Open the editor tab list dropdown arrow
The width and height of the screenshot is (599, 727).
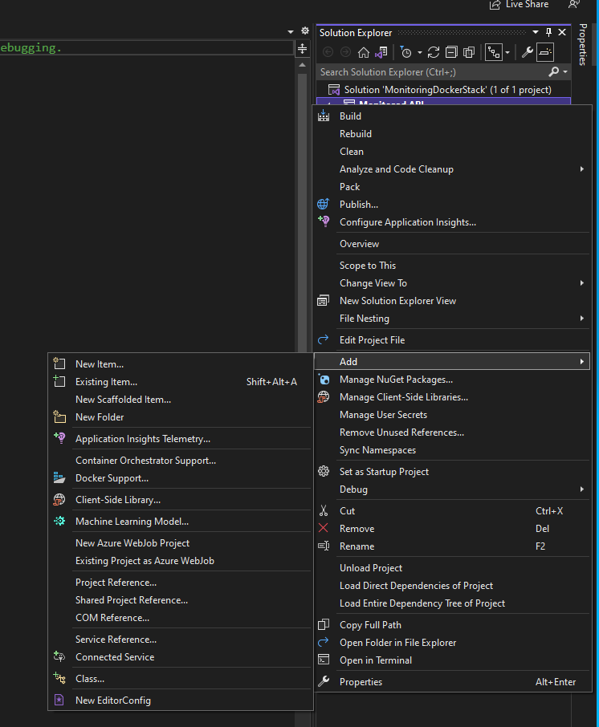click(291, 31)
